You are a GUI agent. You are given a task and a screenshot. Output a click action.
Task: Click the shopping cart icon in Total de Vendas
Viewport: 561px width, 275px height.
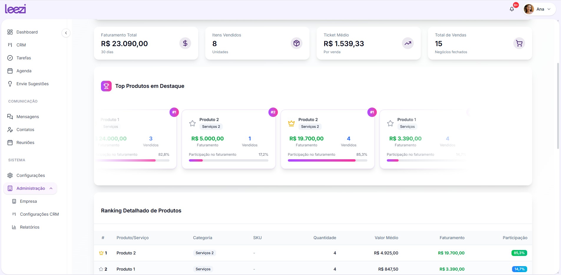[x=519, y=43]
